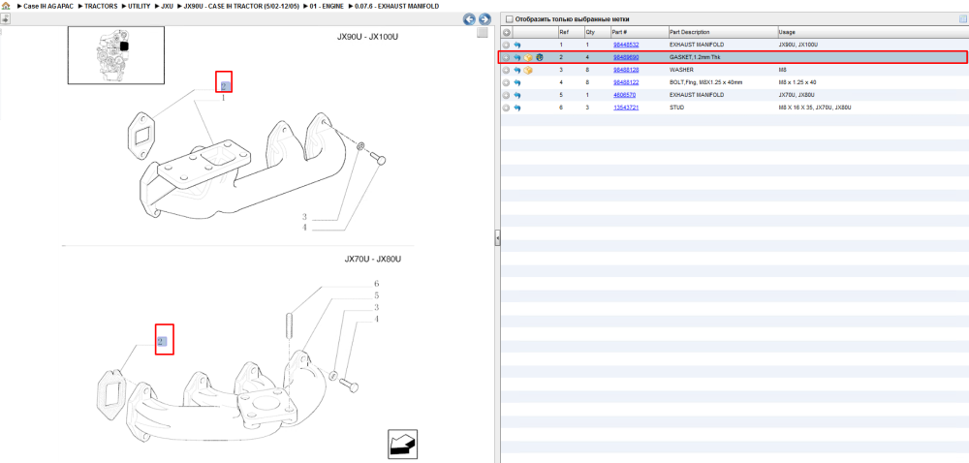Click the large black arrow icon below the diagram
The width and height of the screenshot is (969, 463).
402,444
